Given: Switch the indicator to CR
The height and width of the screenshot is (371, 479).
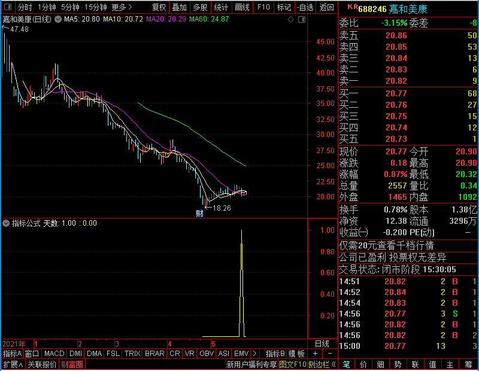Looking at the screenshot, I should pyautogui.click(x=175, y=354).
